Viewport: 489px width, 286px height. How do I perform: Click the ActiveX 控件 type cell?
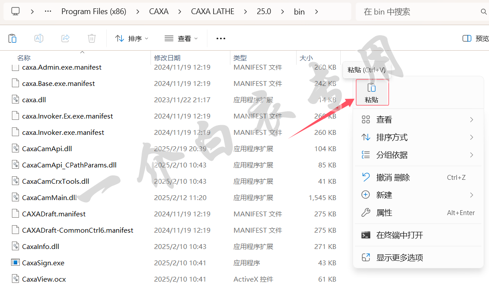point(253,279)
